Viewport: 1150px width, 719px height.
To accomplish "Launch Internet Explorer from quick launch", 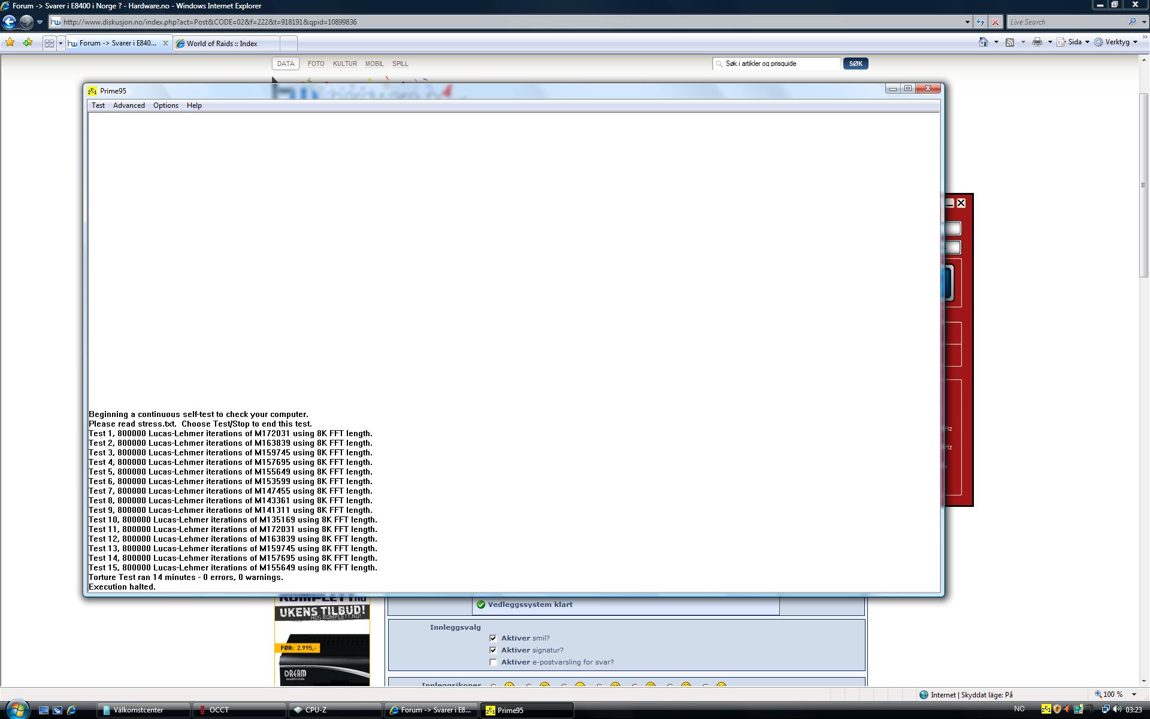I will click(x=71, y=710).
